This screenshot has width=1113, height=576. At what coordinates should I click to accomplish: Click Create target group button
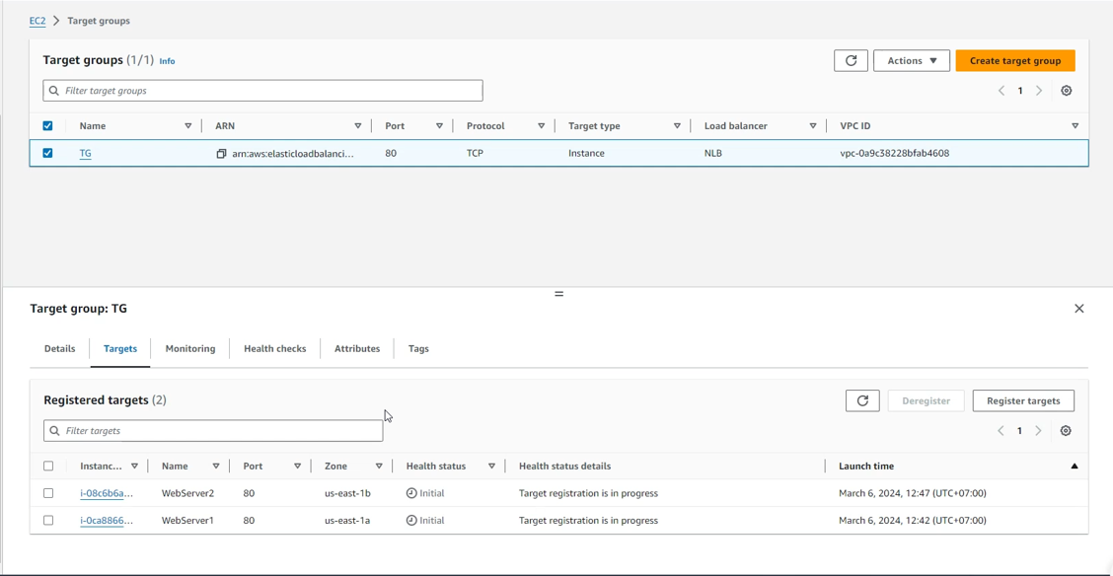(1014, 61)
